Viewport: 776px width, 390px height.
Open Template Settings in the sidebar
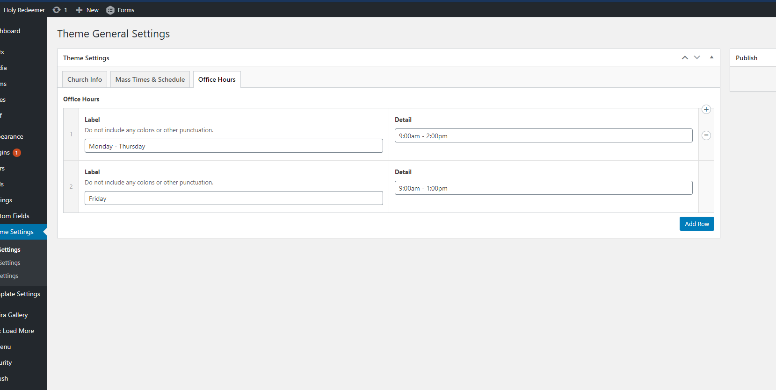pyautogui.click(x=21, y=294)
